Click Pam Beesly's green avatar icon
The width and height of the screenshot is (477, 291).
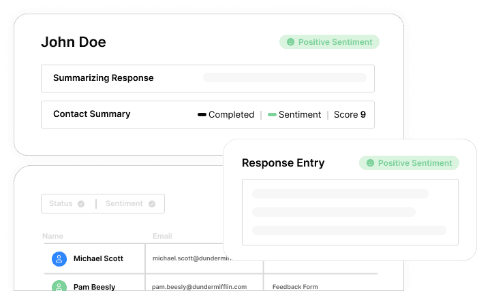click(59, 286)
